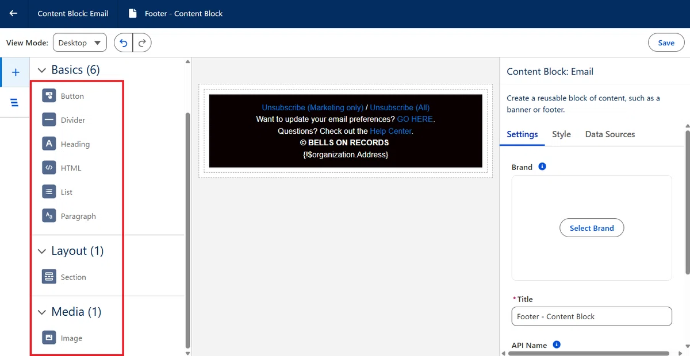Click the components panel vertical scrollbar
Image resolution: width=690 pixels, height=356 pixels.
[186, 230]
